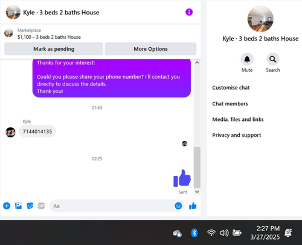The width and height of the screenshot is (302, 245).
Task: Click the chat scrollbar up arrow
Action: [x=197, y=63]
